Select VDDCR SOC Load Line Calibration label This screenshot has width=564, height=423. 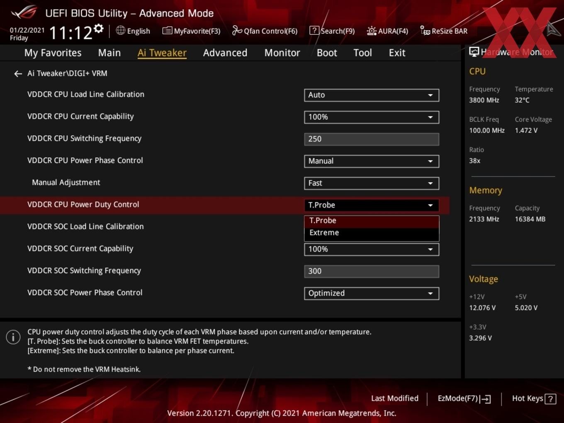(x=85, y=226)
